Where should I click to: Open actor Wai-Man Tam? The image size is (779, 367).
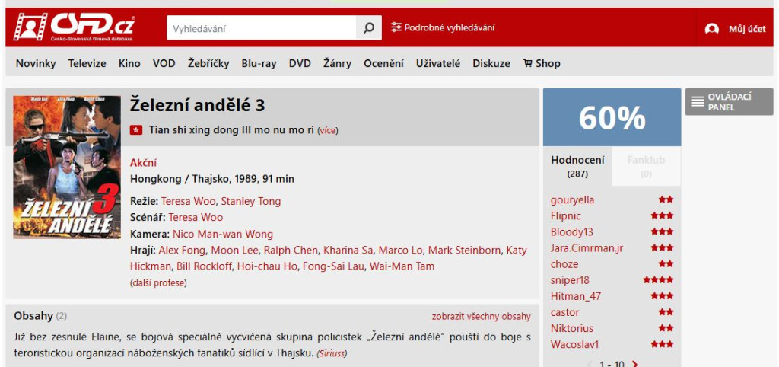click(402, 266)
